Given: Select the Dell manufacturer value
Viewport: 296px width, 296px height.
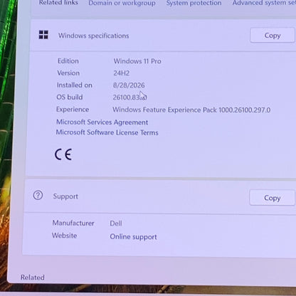Looking at the screenshot, I should tap(116, 223).
